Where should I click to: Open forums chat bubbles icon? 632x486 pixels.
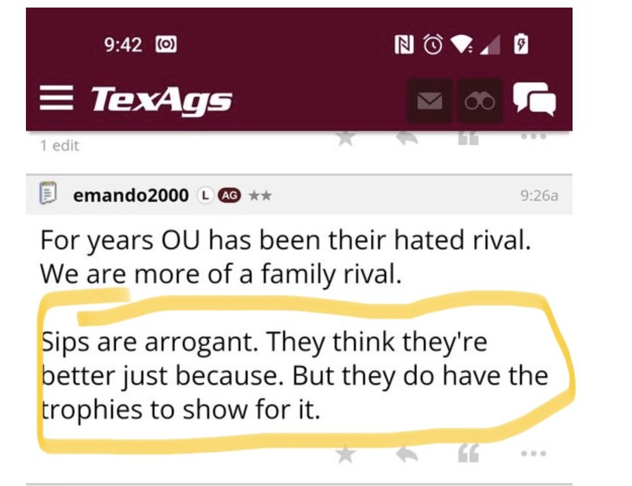(x=534, y=100)
